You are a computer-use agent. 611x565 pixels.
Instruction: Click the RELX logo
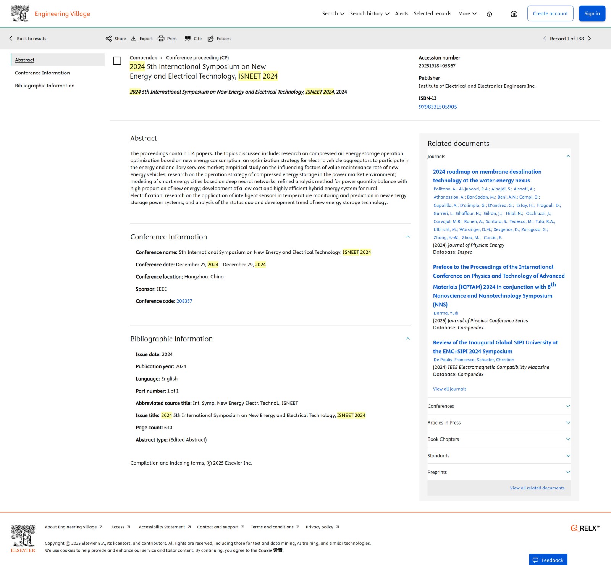(585, 528)
